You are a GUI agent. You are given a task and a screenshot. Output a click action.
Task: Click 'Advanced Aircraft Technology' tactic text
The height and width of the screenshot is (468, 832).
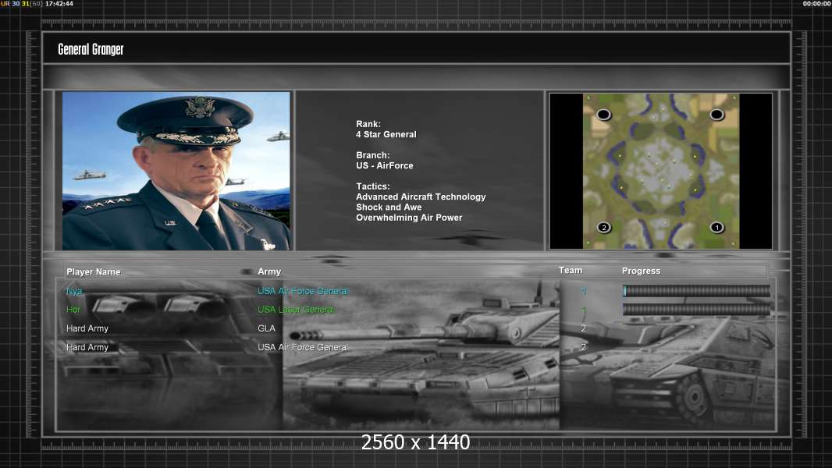[421, 197]
